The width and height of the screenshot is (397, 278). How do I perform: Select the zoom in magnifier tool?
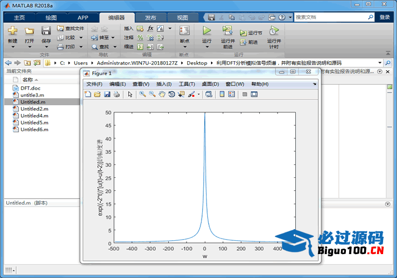point(143,95)
